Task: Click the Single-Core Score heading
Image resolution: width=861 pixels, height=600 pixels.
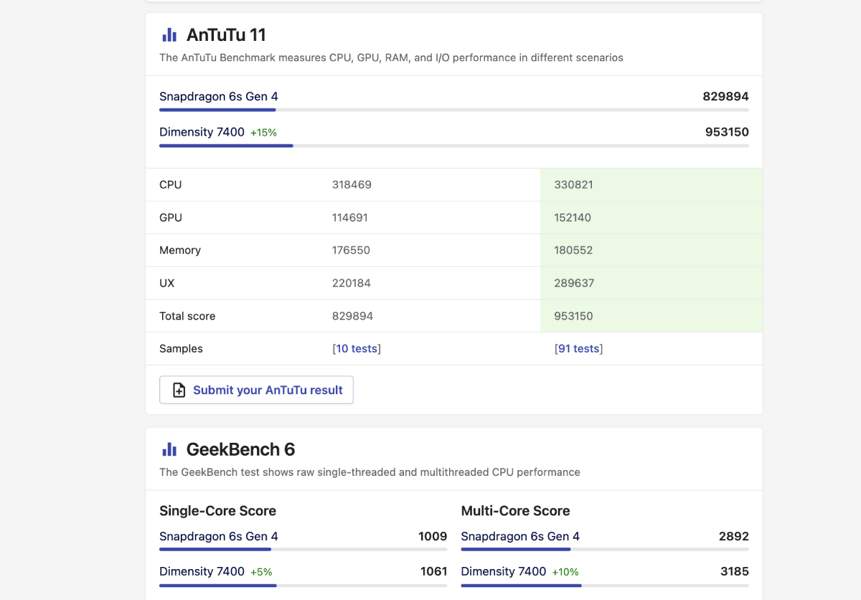Action: point(217,511)
